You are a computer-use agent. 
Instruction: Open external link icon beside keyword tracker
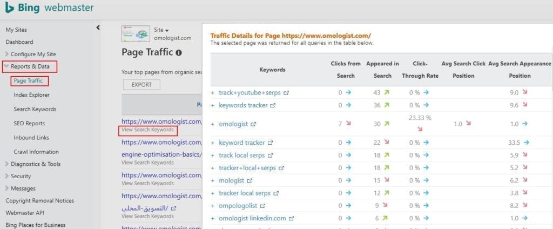270,143
